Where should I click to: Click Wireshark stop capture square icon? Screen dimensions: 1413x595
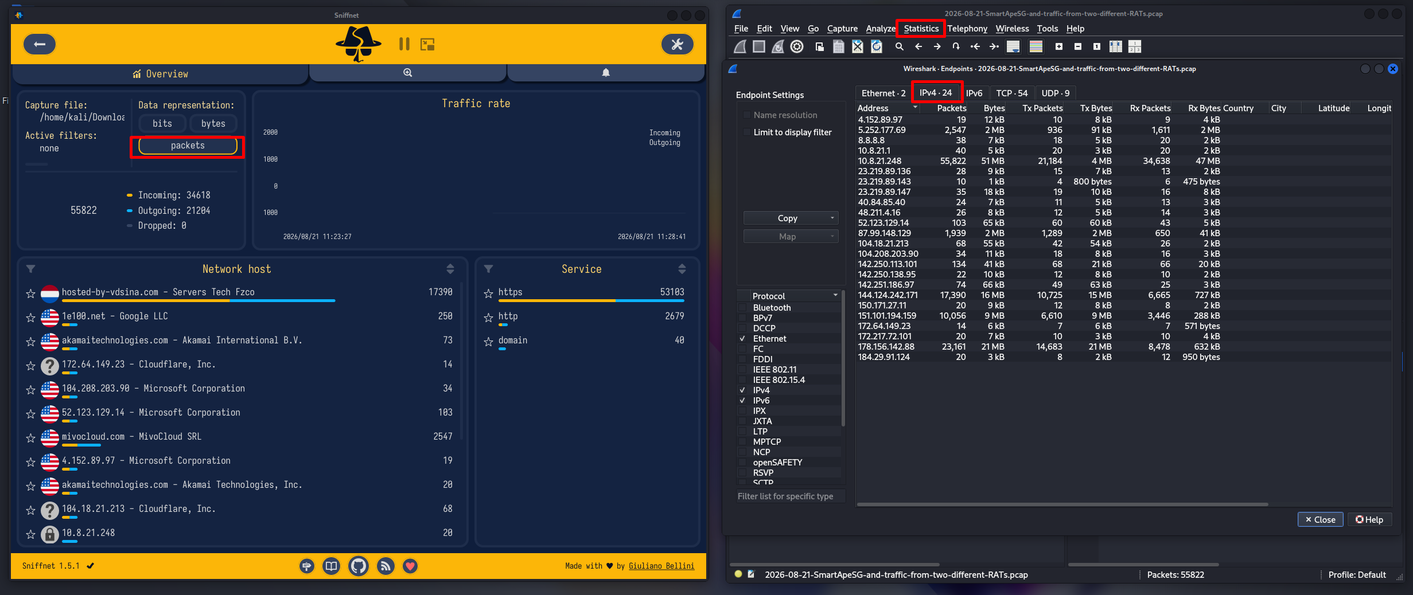pos(759,47)
